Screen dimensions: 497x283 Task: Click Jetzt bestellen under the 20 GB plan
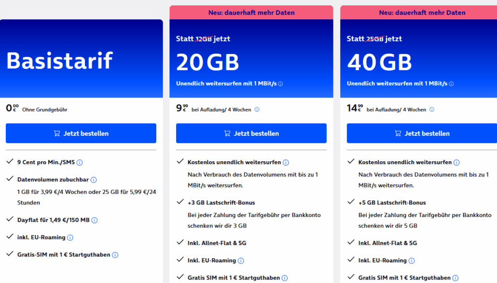[x=251, y=133]
